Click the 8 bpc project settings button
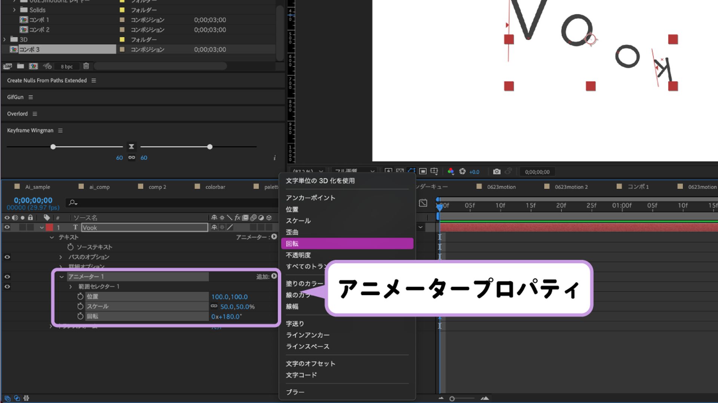The image size is (718, 403). pyautogui.click(x=66, y=66)
